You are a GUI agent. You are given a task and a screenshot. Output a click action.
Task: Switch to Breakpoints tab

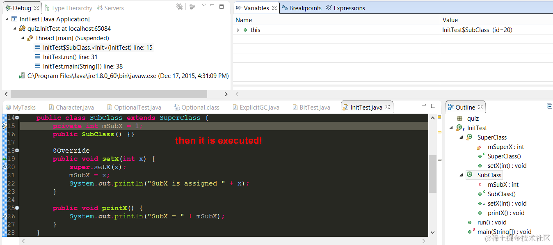[302, 8]
